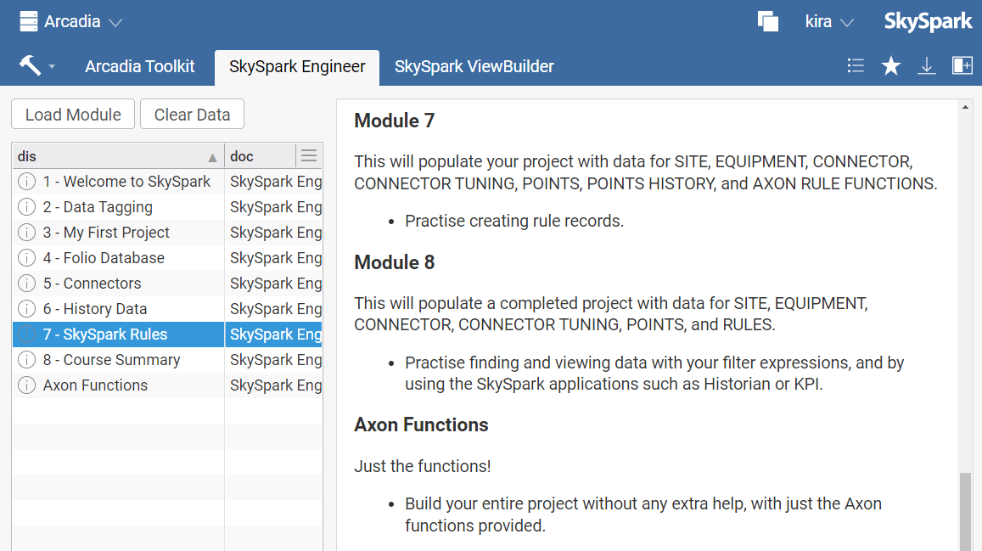The height and width of the screenshot is (551, 982).
Task: Select the 'Axon Functions' list row
Action: (167, 385)
